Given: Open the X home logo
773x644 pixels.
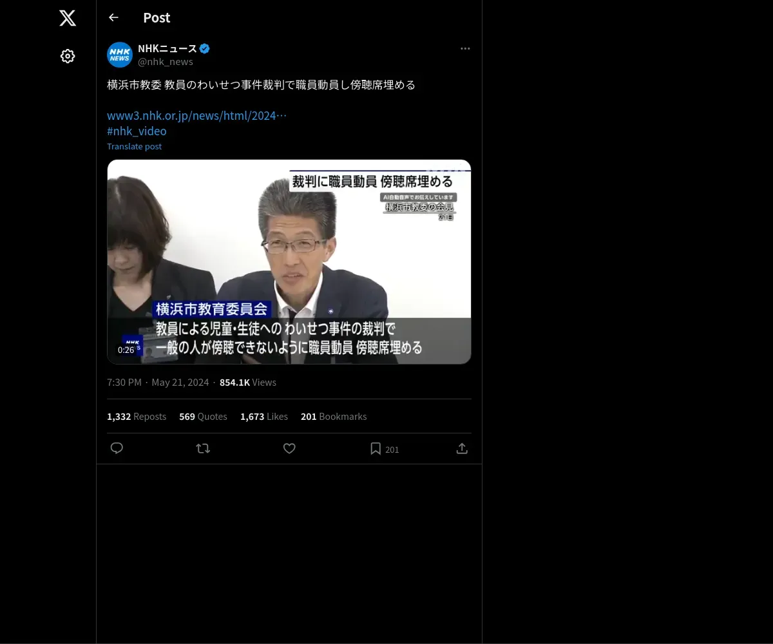Looking at the screenshot, I should coord(68,18).
